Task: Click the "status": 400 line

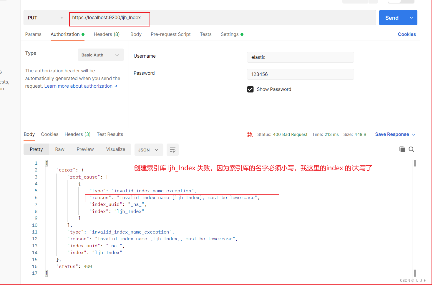Action: coord(74,266)
